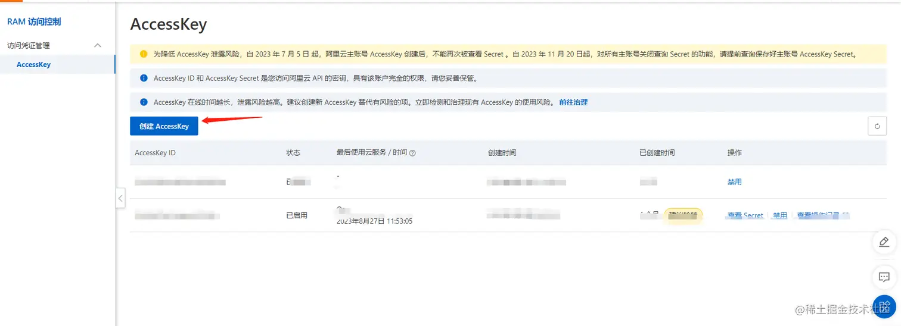Click info icon beside AccessKey 在线时间越长 notice
Image resolution: width=901 pixels, height=326 pixels.
[144, 102]
